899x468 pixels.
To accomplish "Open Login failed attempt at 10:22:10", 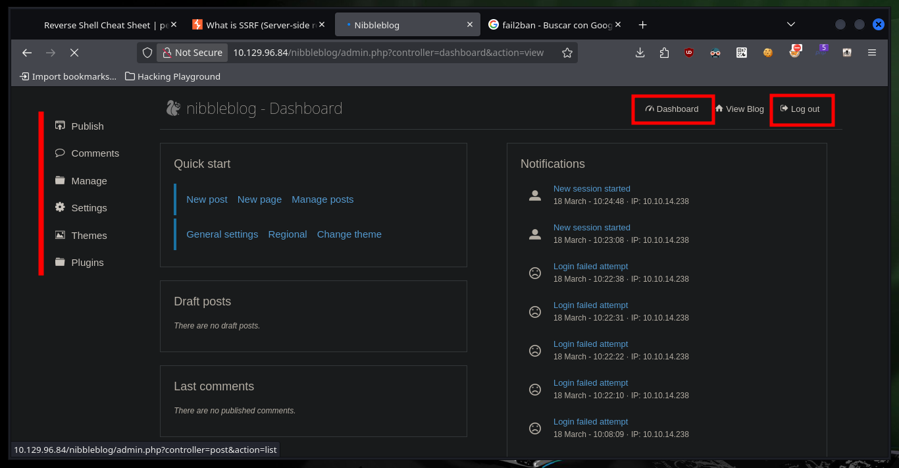I will pyautogui.click(x=591, y=382).
